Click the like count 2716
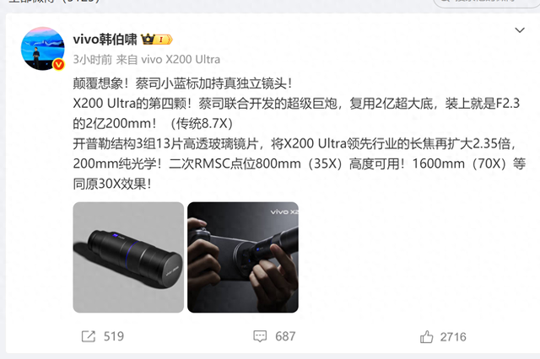540x359 pixels. 453,337
